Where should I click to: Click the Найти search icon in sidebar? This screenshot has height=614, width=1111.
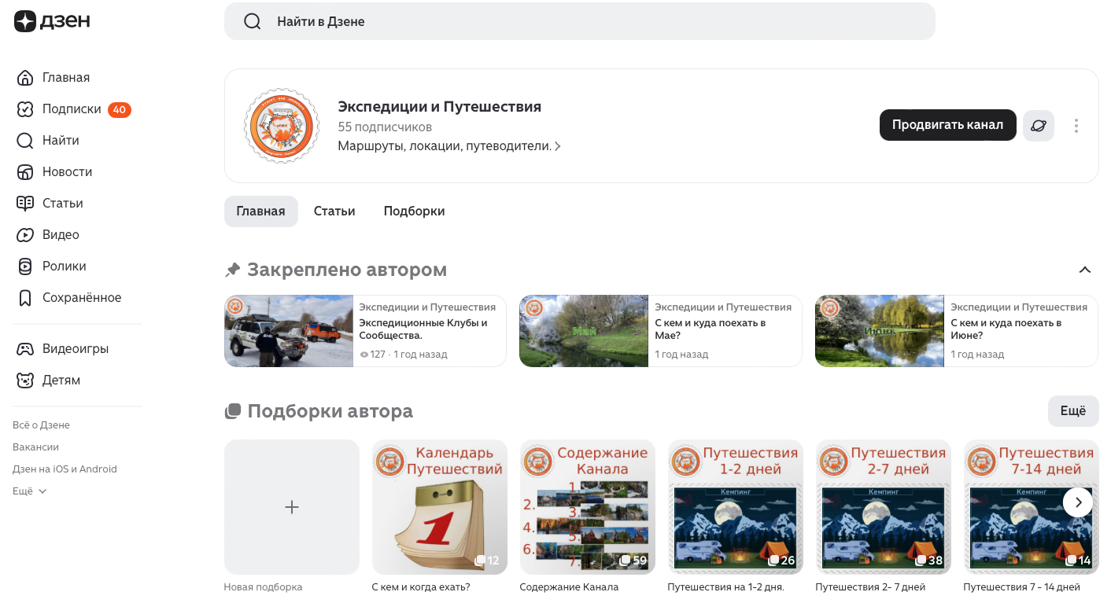point(25,140)
